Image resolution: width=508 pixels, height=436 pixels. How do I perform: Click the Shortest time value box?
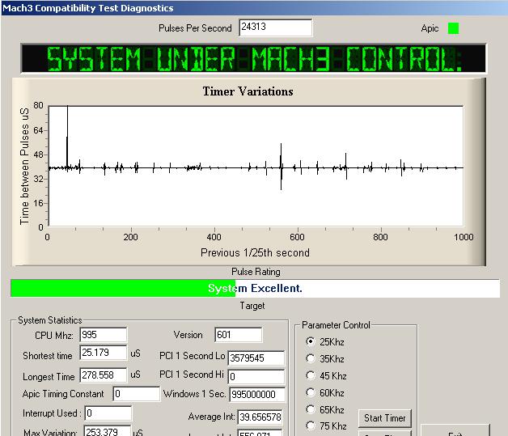click(103, 353)
